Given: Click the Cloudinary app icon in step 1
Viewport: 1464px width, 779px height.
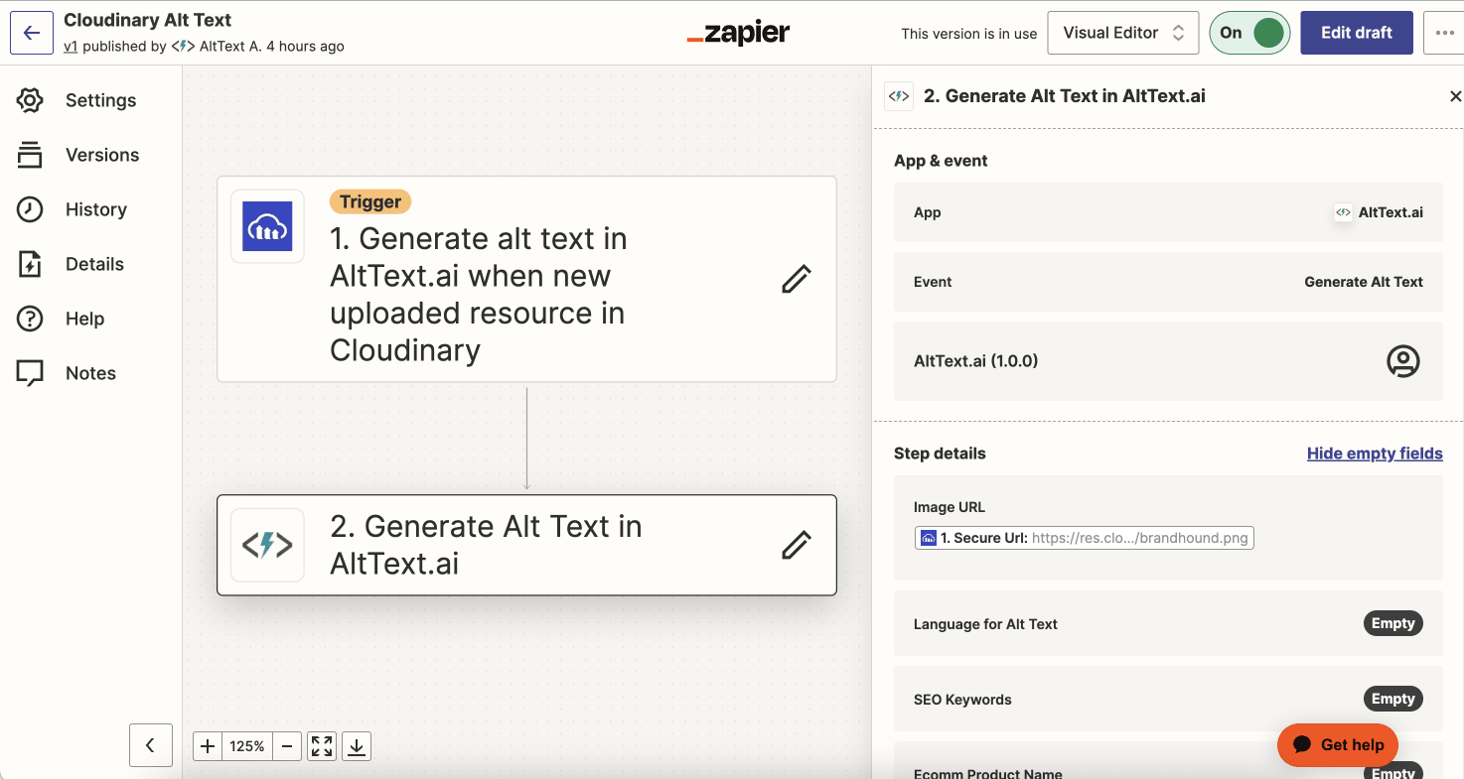Looking at the screenshot, I should click(x=267, y=226).
